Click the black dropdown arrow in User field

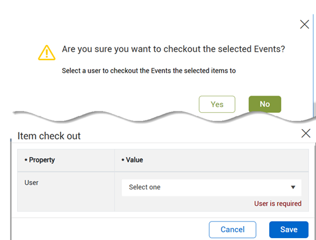[x=293, y=187]
